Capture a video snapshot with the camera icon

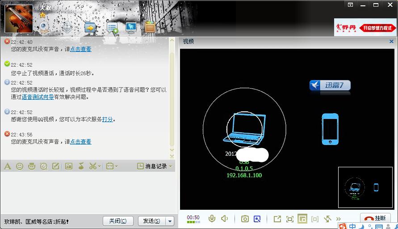[x=245, y=219]
